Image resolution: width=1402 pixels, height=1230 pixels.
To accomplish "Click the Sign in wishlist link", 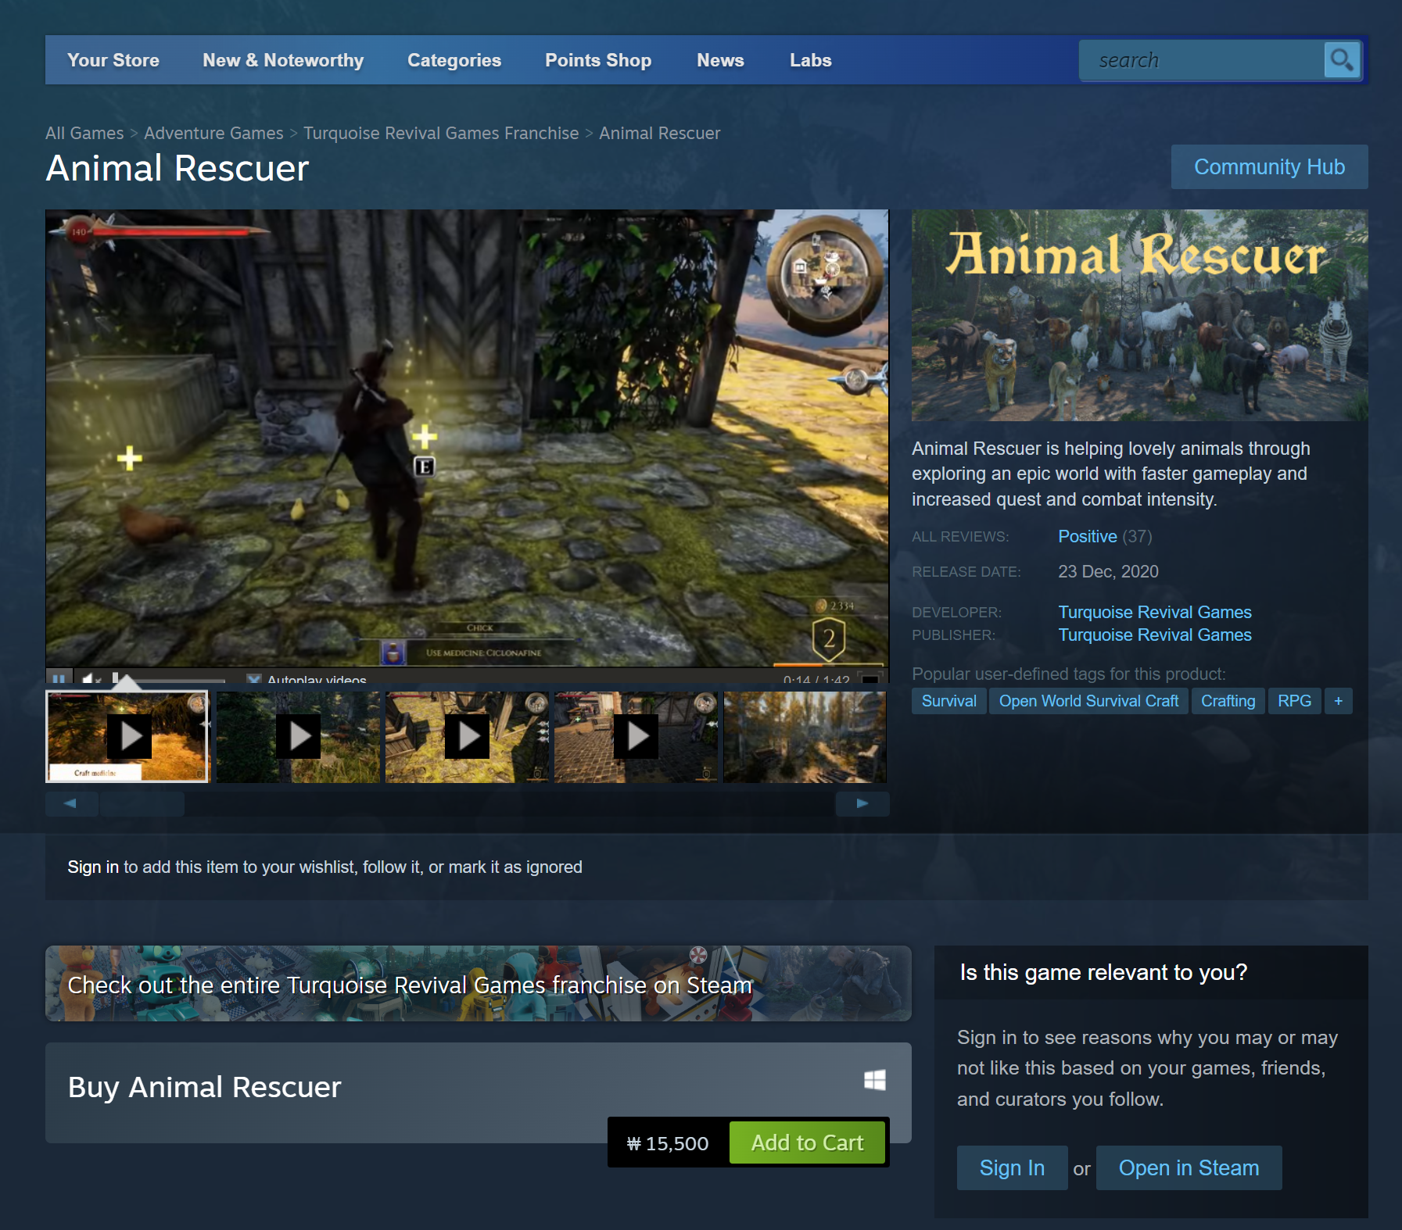I will click(x=93, y=867).
